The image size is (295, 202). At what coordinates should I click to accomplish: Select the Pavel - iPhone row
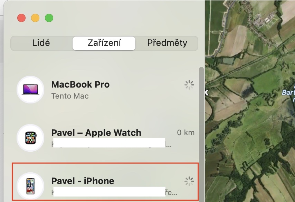click(x=105, y=182)
